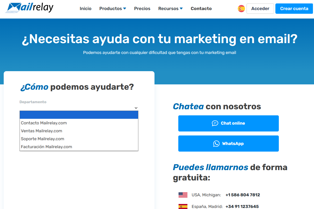Choose Facturación Mailrelay.com option

(79, 147)
